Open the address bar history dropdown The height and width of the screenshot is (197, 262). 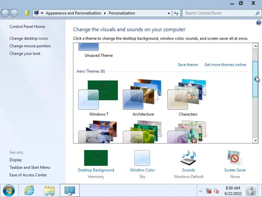(x=169, y=13)
